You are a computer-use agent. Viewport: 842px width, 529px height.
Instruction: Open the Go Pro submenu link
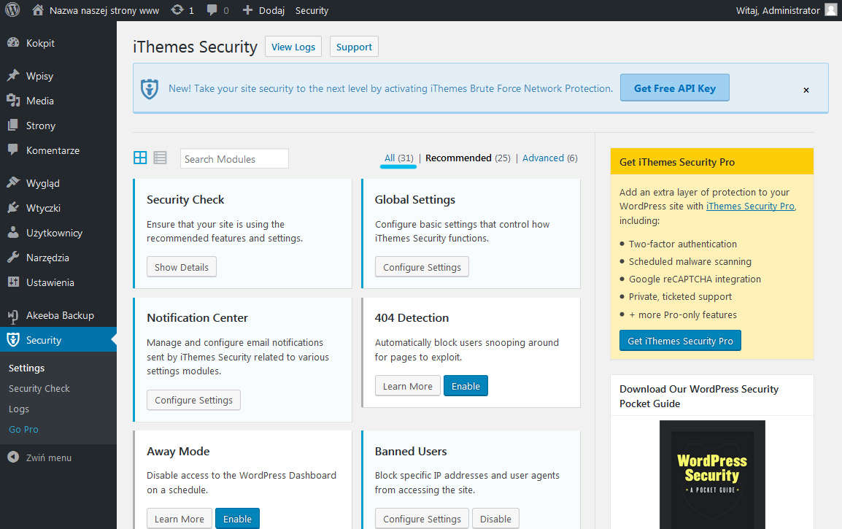tap(23, 429)
